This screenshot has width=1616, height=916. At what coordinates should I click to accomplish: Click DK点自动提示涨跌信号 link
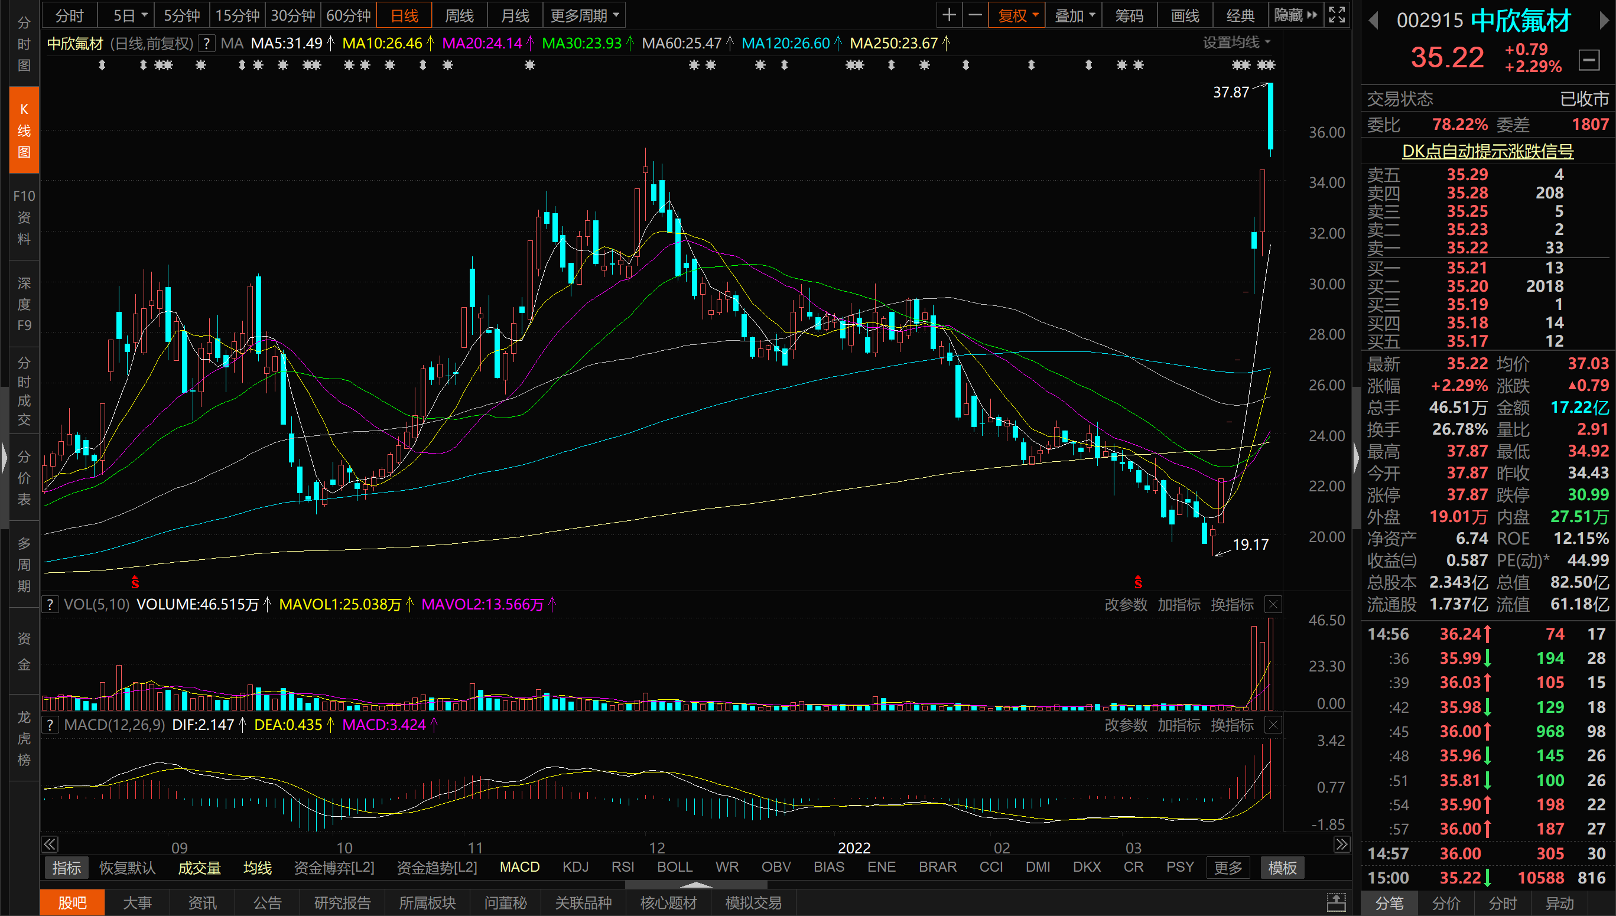click(x=1488, y=151)
